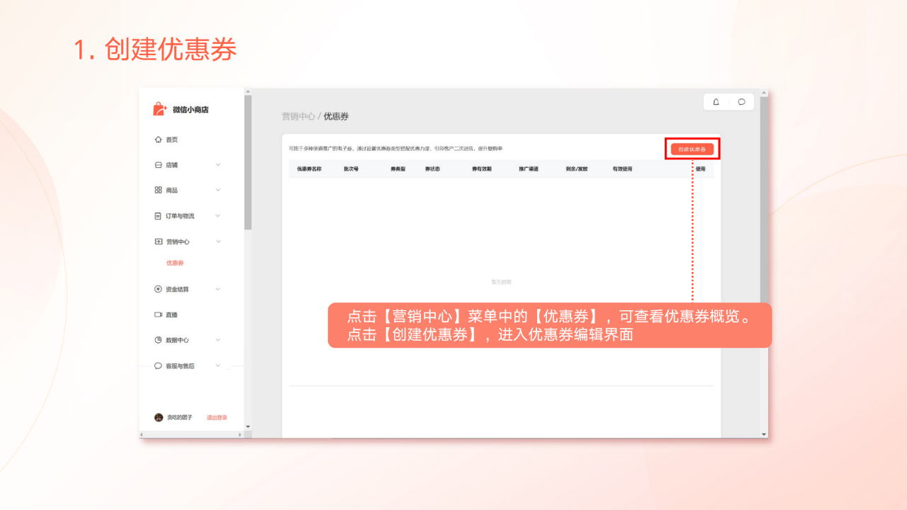Click the 首页 home icon
The height and width of the screenshot is (510, 907).
158,140
